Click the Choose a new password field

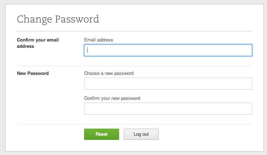click(168, 84)
